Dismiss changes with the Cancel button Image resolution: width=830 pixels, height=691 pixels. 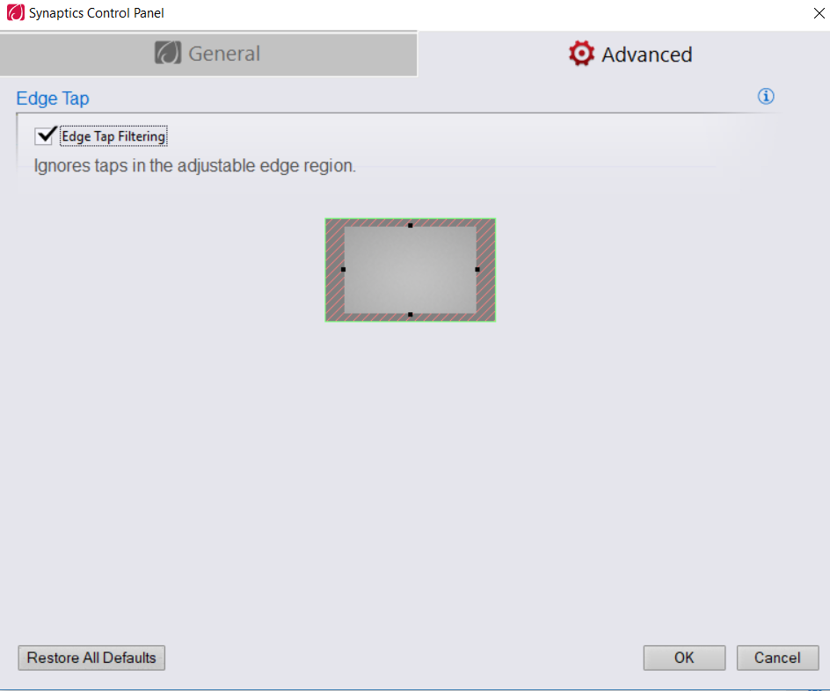pos(777,658)
